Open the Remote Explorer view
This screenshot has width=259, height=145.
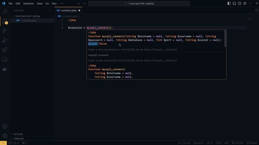tap(5, 60)
